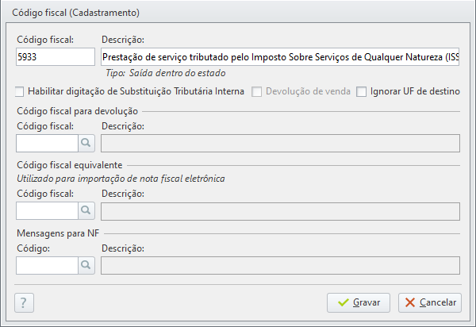Click the green checkmark on Gravar
The height and width of the screenshot is (327, 476).
click(x=344, y=302)
